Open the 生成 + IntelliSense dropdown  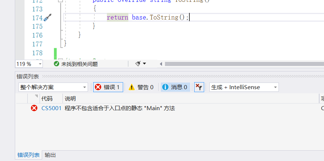point(244,87)
